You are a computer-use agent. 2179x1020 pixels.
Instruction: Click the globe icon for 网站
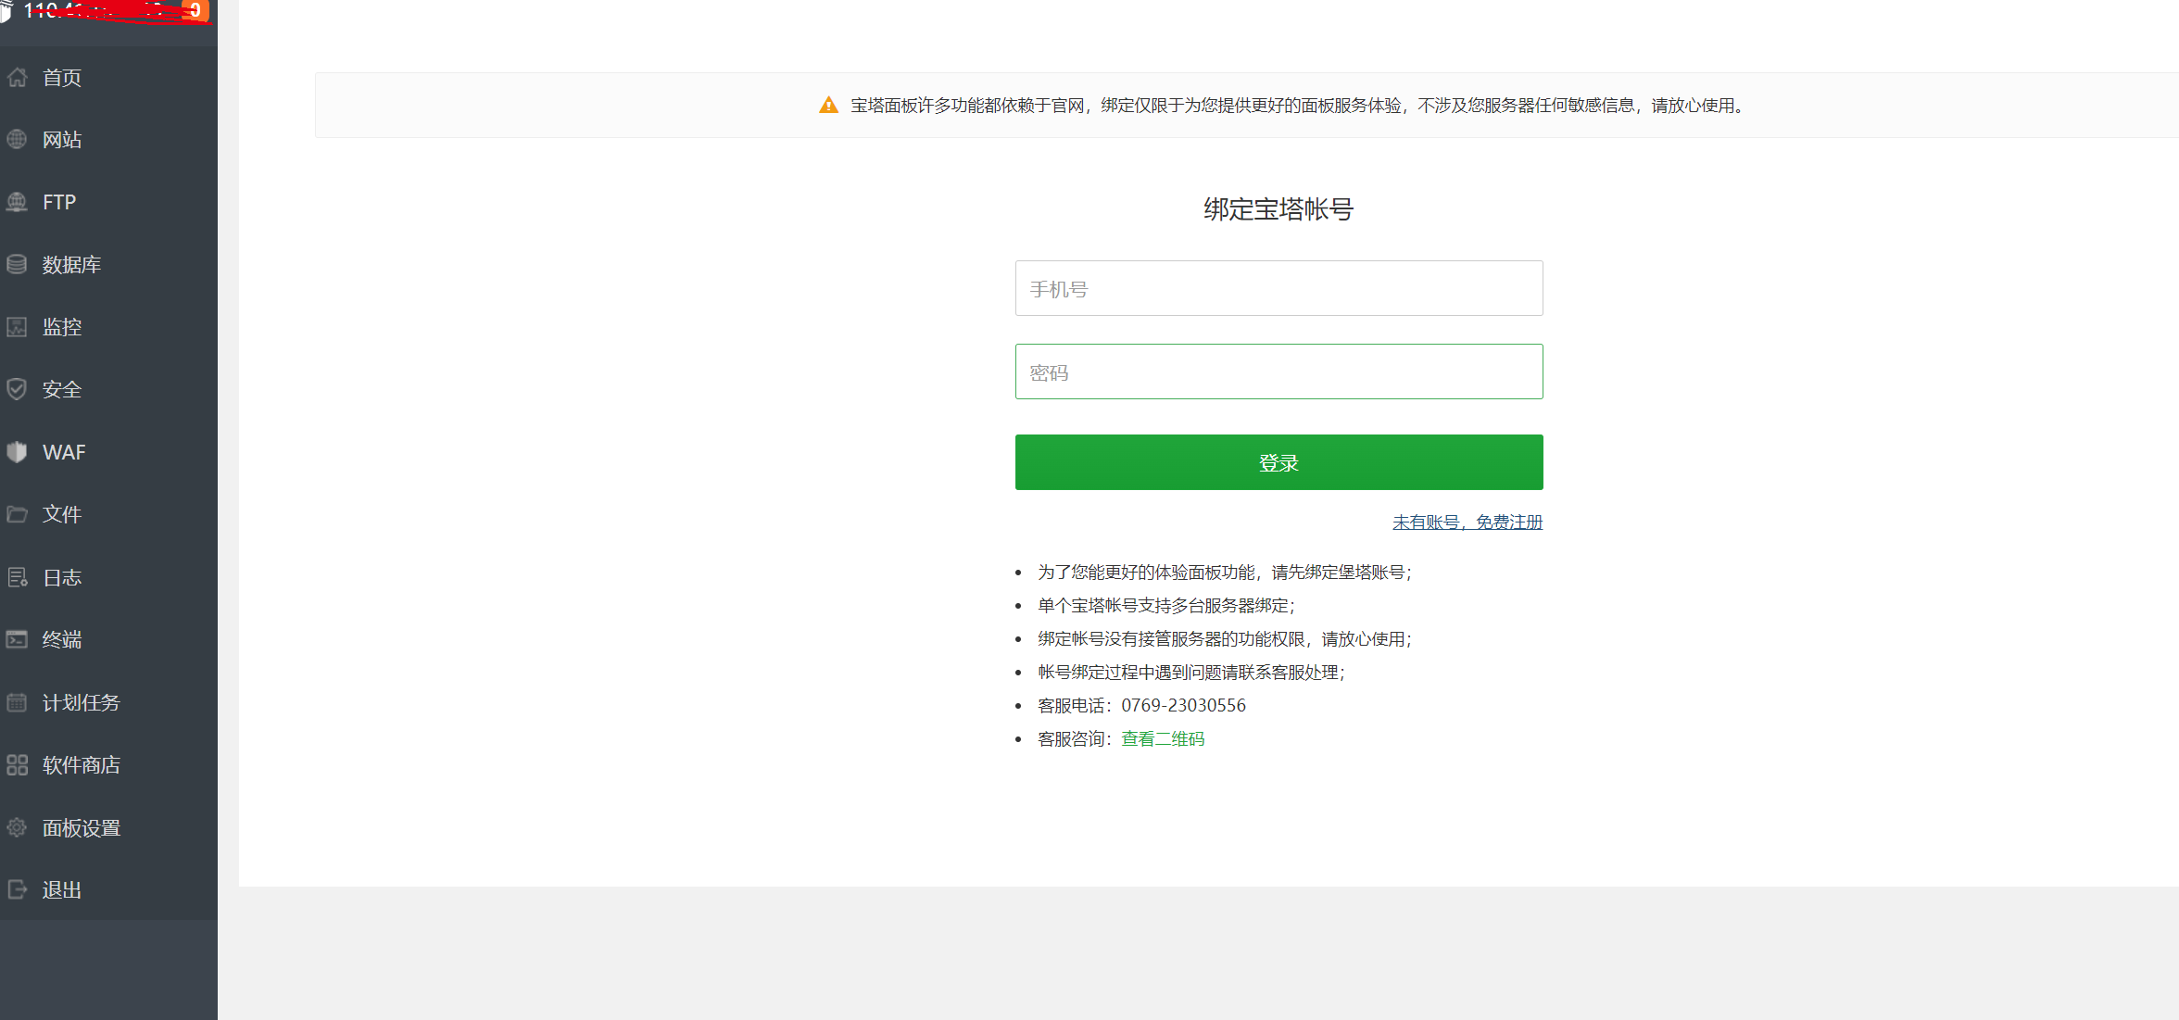tap(17, 139)
